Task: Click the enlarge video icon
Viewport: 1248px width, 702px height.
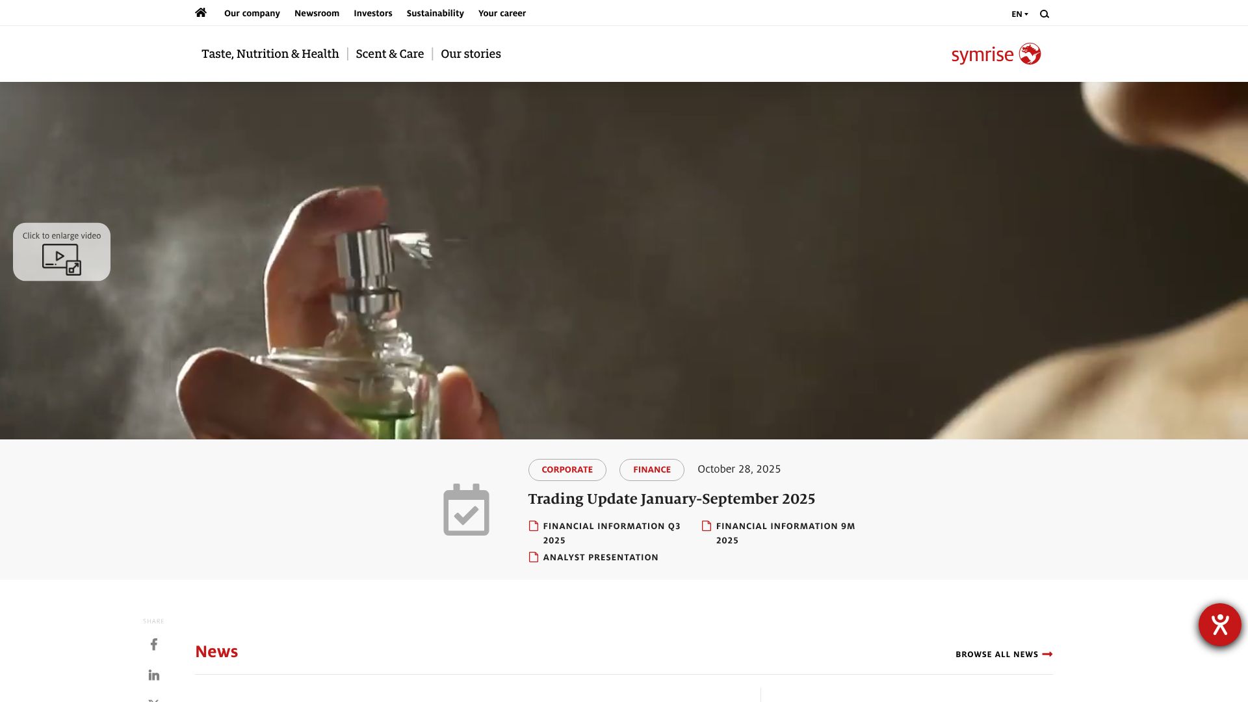Action: pyautogui.click(x=62, y=259)
